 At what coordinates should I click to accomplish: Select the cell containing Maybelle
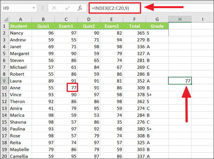(x=20, y=149)
